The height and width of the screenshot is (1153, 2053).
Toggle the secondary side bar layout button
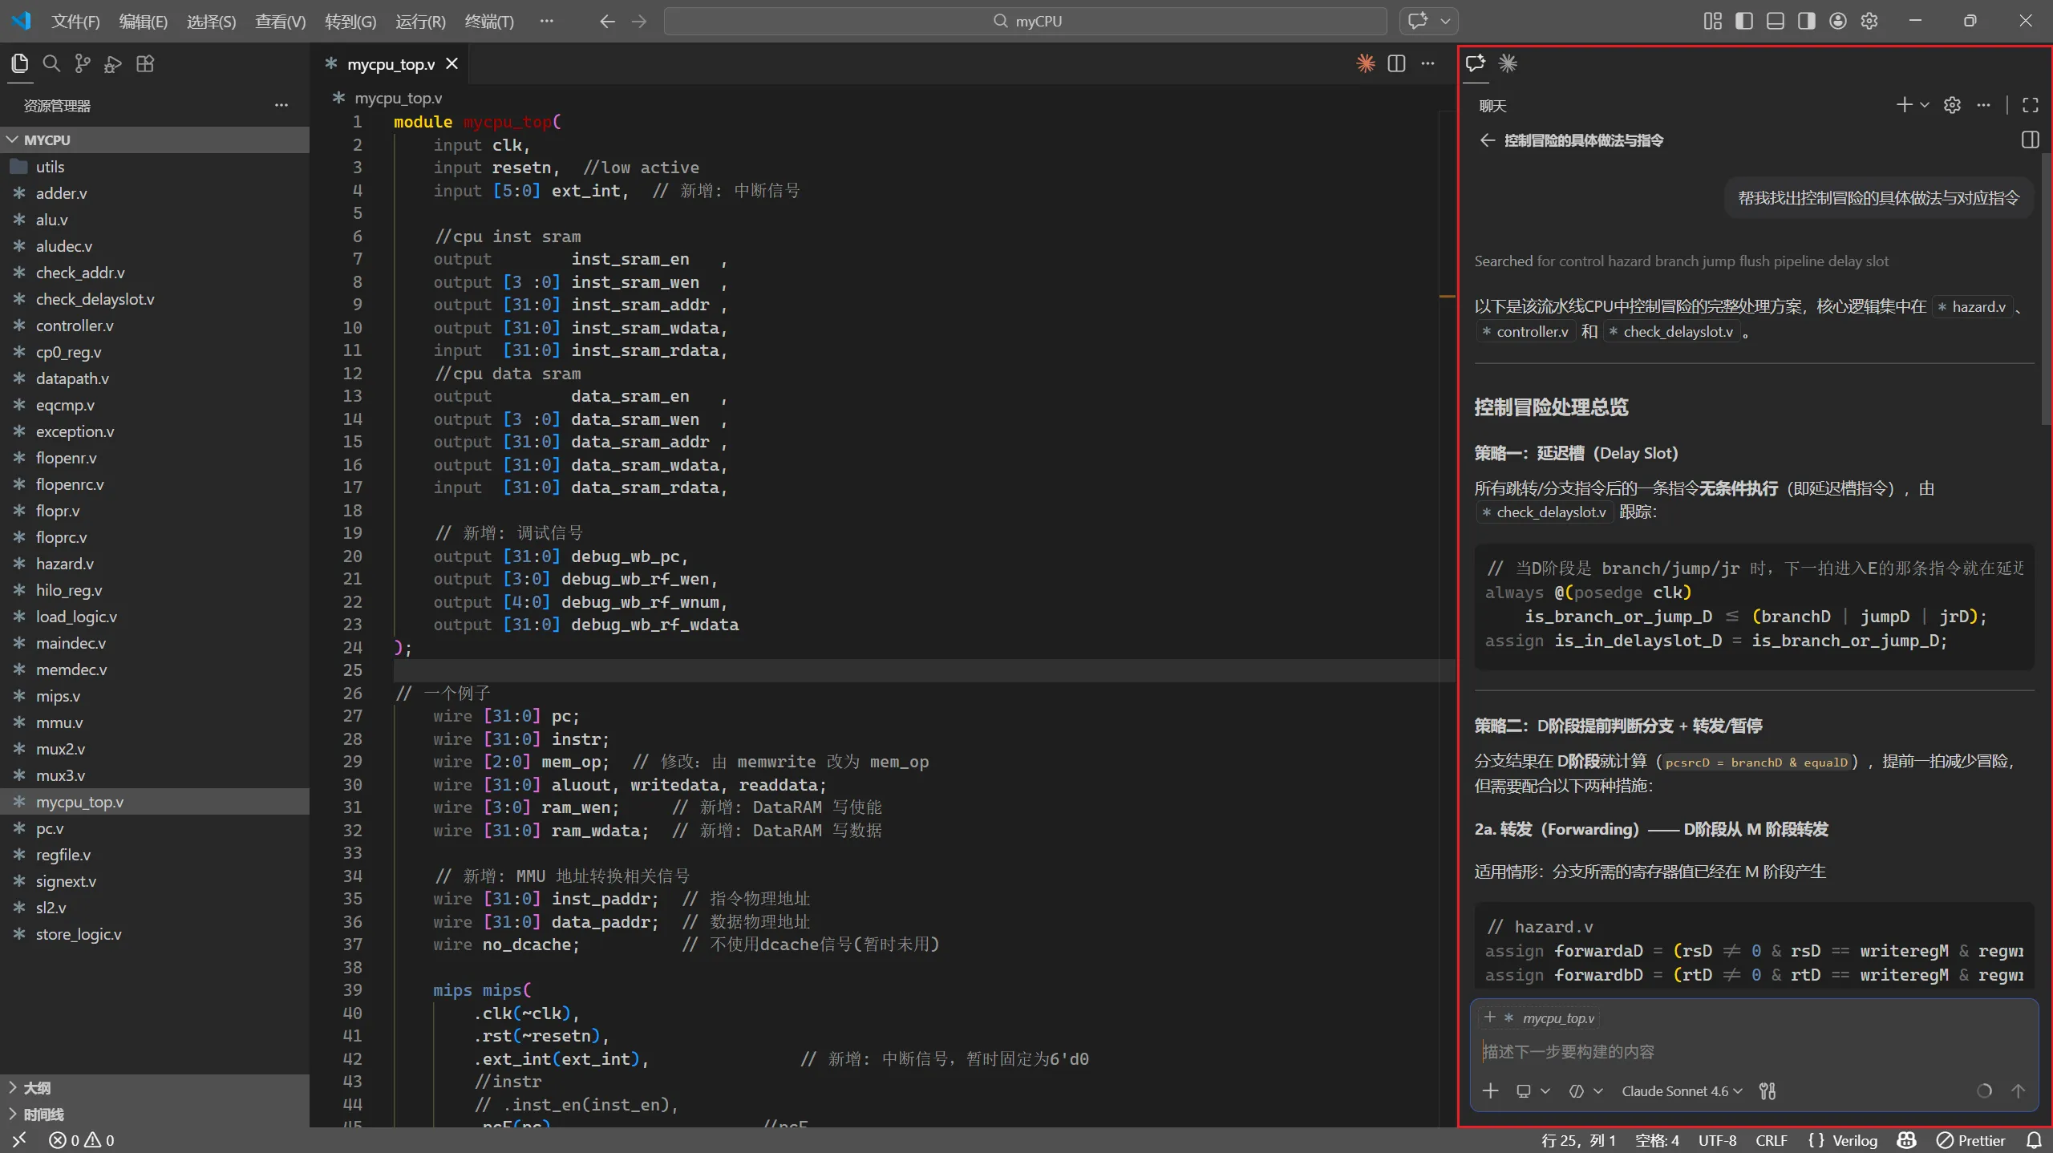coord(1807,21)
